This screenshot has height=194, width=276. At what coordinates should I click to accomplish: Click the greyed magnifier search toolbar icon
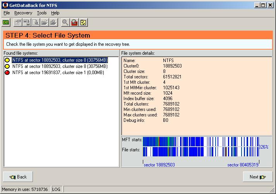pyautogui.click(x=65, y=23)
